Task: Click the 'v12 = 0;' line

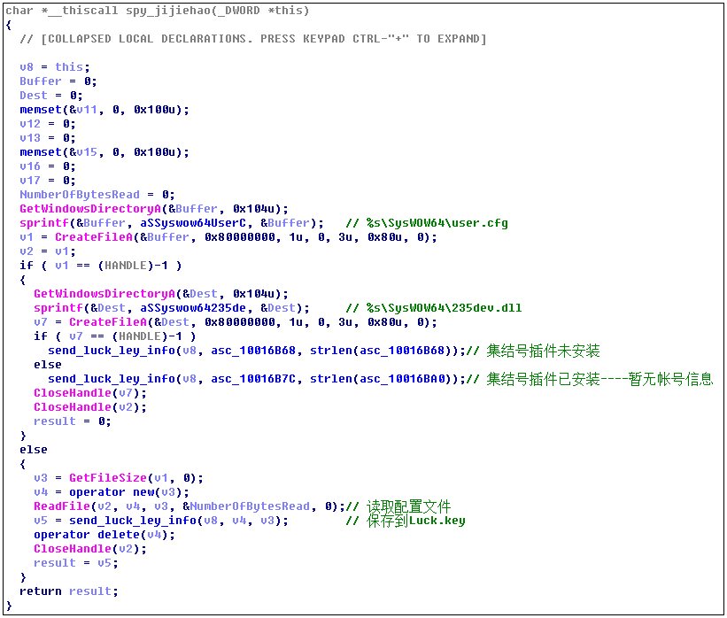Action: [x=47, y=124]
